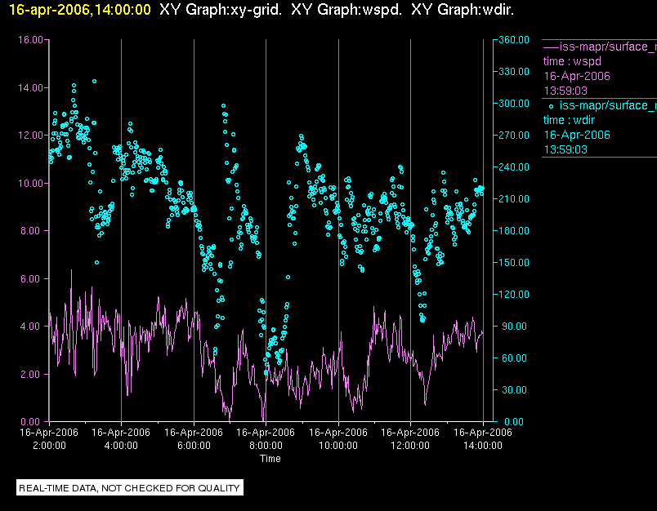657x511 pixels.
Task: Click the 12.00 label on left axis
Action: pyautogui.click(x=30, y=136)
